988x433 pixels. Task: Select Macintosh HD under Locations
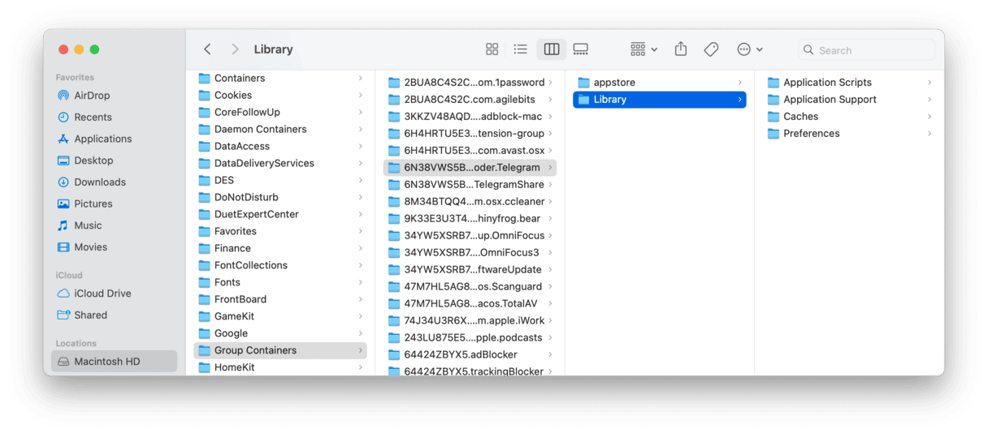(x=115, y=362)
